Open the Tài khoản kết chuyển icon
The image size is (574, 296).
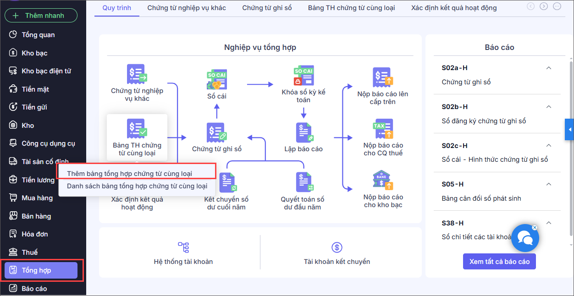[337, 247]
